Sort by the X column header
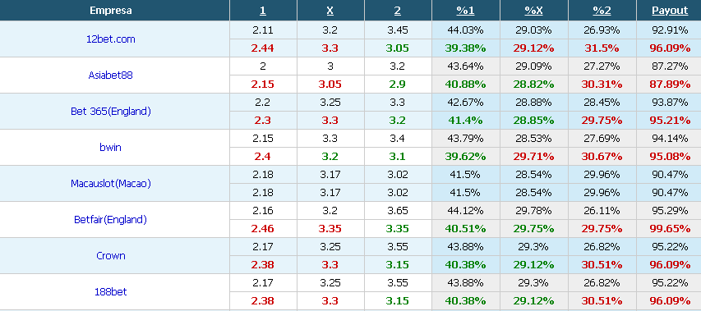The width and height of the screenshot is (701, 311). coord(330,11)
